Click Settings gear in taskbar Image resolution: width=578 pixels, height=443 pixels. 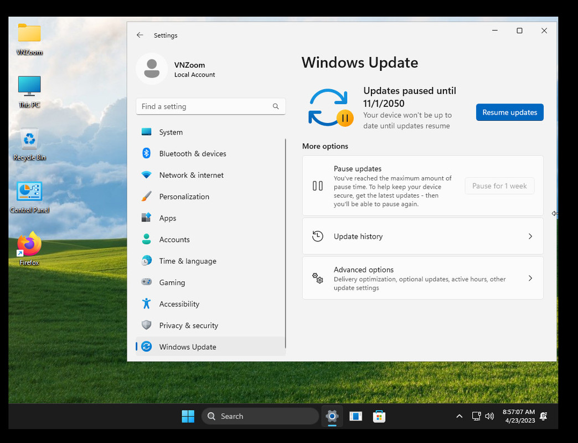coord(332,416)
